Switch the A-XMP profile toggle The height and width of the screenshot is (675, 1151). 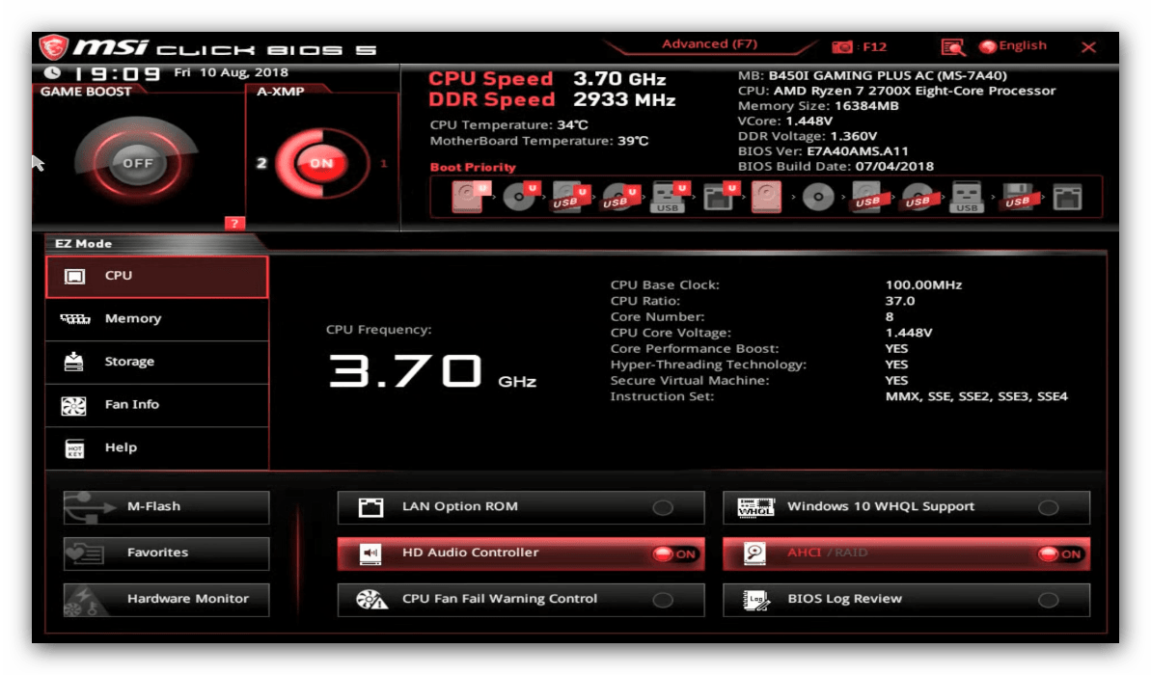(318, 162)
